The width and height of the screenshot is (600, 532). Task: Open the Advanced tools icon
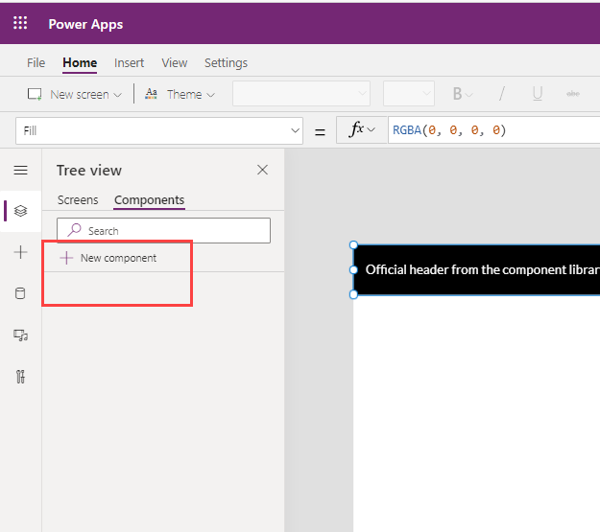tap(20, 376)
